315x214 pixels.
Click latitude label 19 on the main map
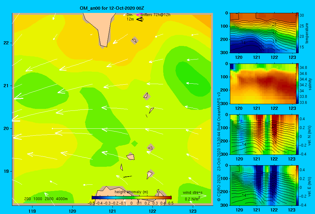point(6,171)
